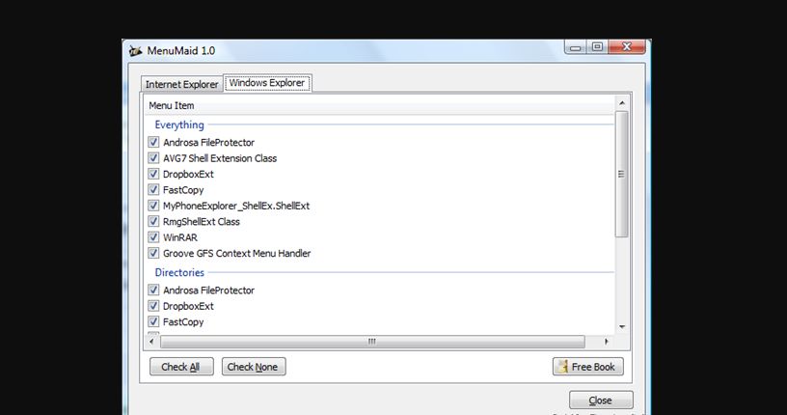Uncheck RmgShellExt Class
787x415 pixels.
coord(153,222)
